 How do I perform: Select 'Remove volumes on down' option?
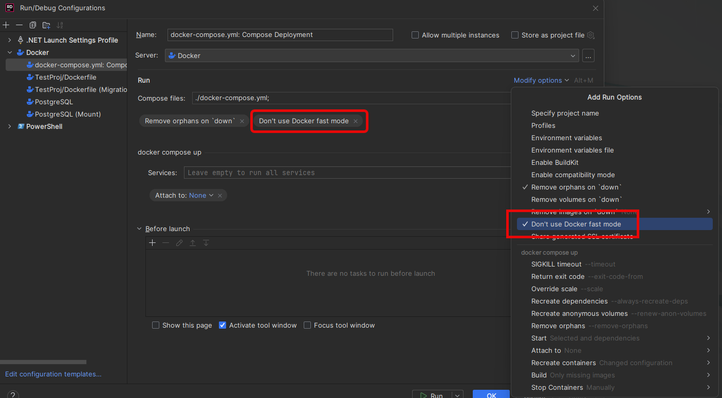coord(615,199)
